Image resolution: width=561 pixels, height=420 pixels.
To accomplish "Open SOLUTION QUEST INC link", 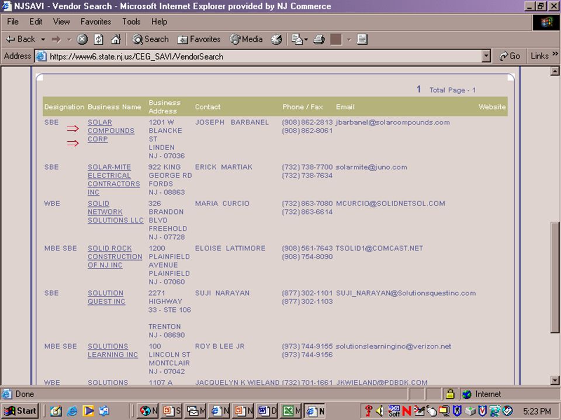I will pyautogui.click(x=106, y=297).
